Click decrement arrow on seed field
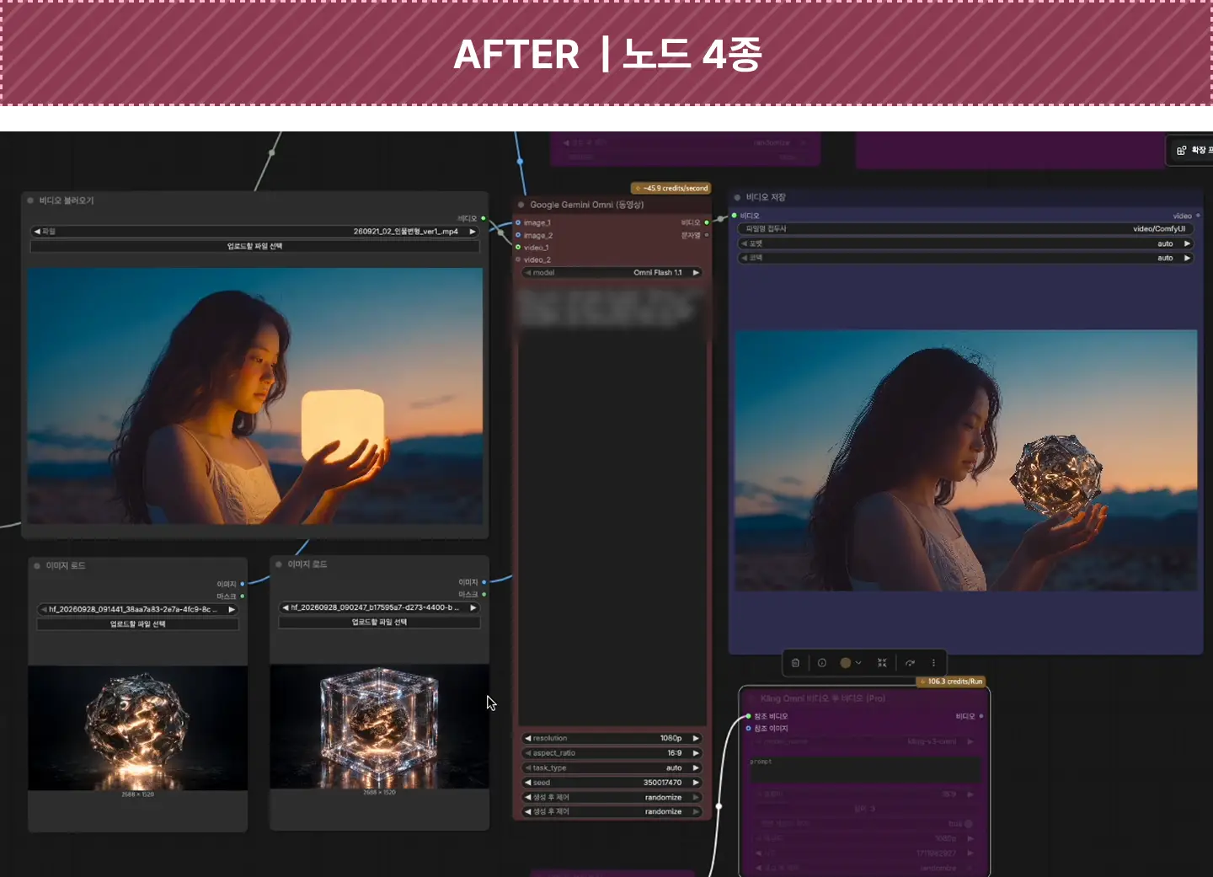 528,783
